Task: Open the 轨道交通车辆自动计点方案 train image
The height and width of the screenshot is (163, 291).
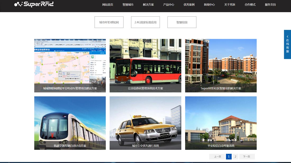Action: (x=70, y=123)
